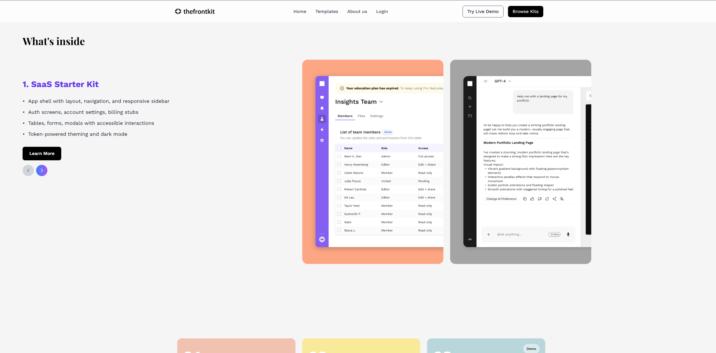
Task: Open the Templates page from the navbar
Action: click(327, 11)
